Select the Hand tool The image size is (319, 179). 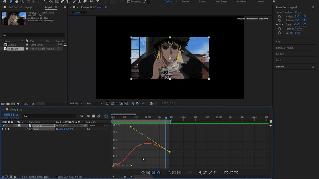(16, 2)
